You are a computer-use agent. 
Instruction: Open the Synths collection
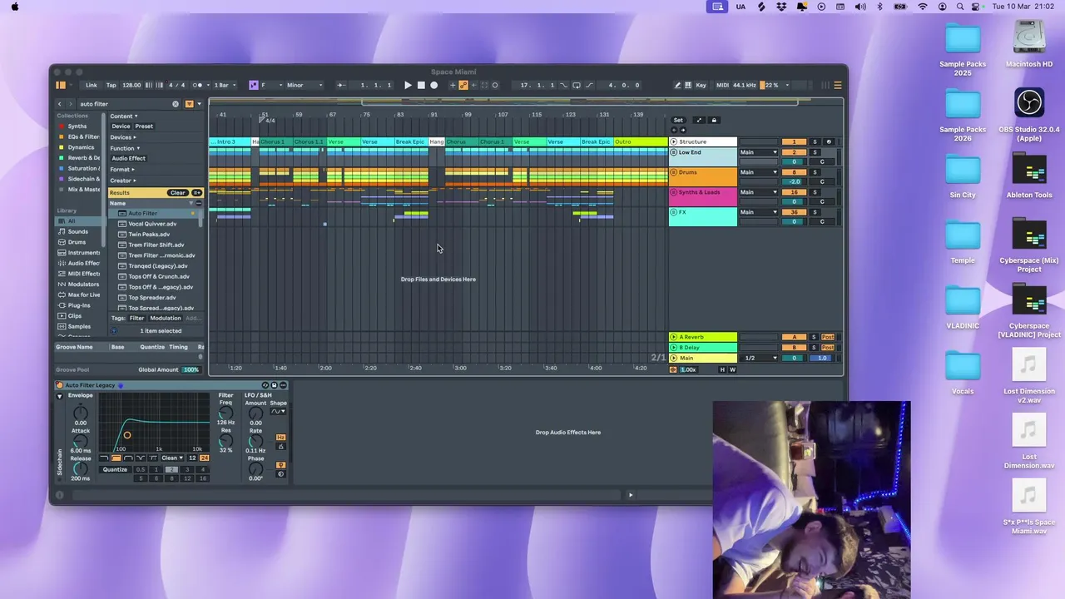click(x=77, y=126)
